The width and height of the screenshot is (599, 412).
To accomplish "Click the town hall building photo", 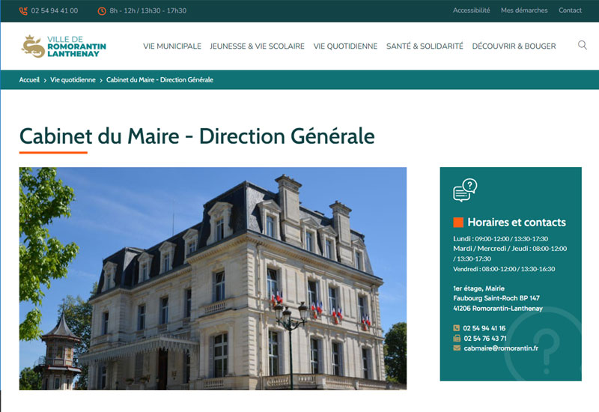I will coord(213,278).
